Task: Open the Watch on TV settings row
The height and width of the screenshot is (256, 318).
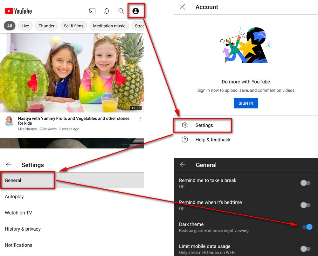Action: [x=72, y=213]
